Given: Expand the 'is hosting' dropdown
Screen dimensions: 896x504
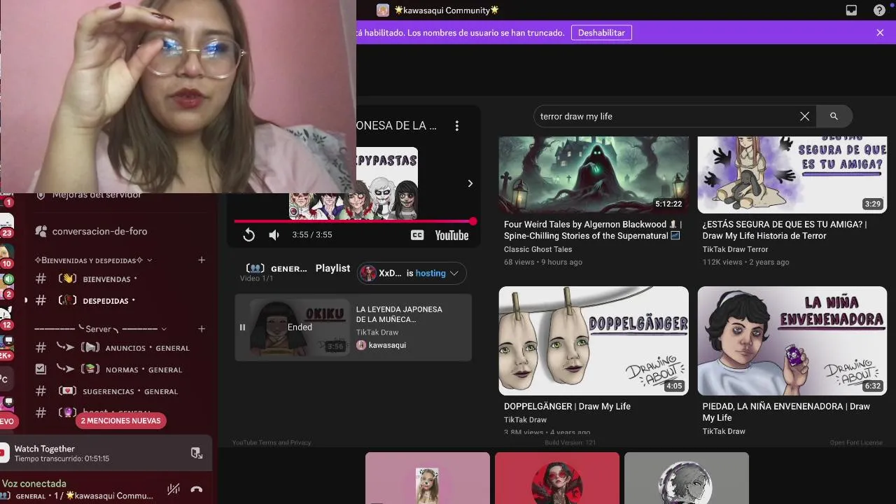Looking at the screenshot, I should pyautogui.click(x=412, y=273).
